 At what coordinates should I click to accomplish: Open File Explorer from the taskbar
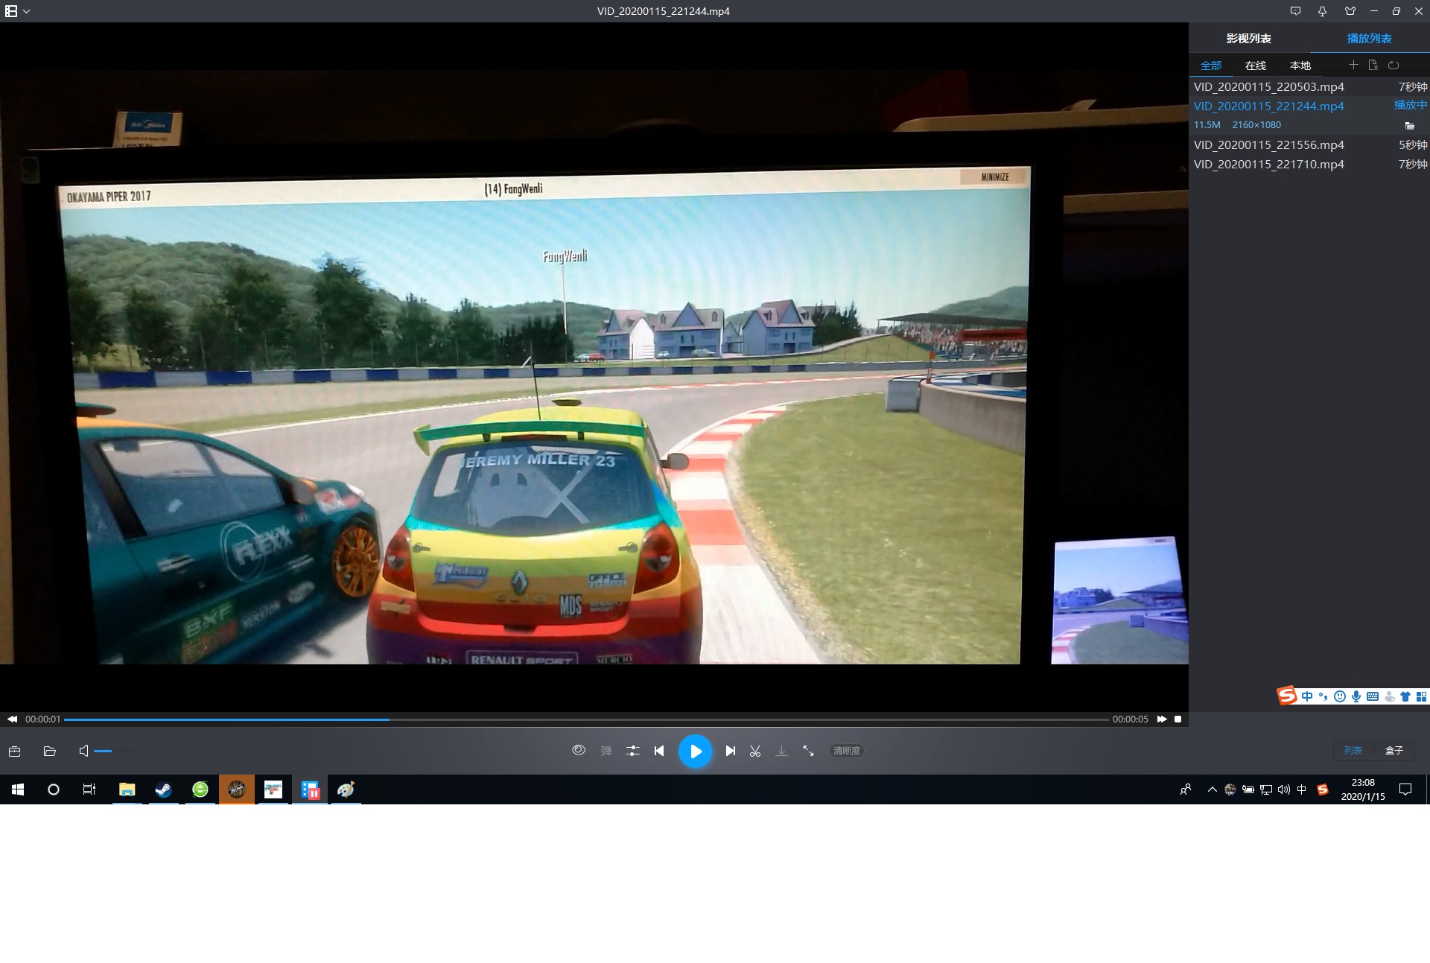coord(127,789)
